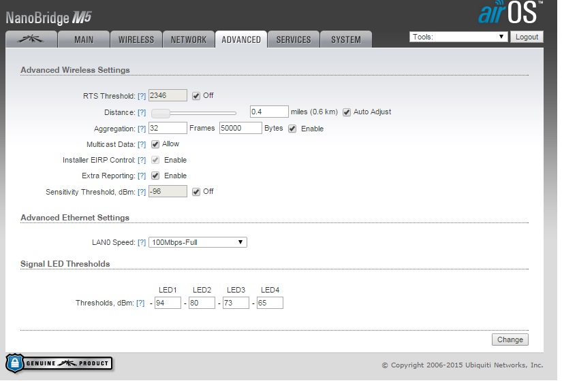Viewport: 562px width, 381px height.
Task: Open help for RTS Threshold
Action: pyautogui.click(x=142, y=96)
